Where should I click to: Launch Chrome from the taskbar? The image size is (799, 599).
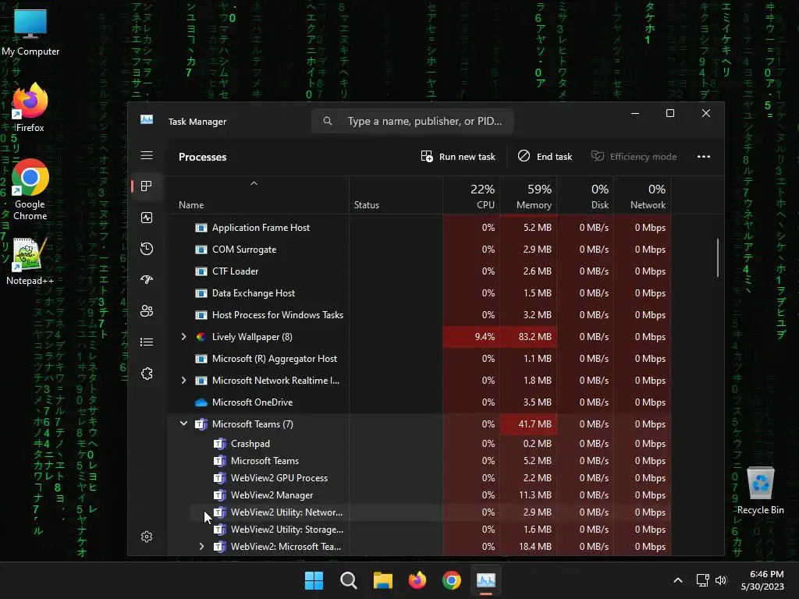[x=452, y=580]
